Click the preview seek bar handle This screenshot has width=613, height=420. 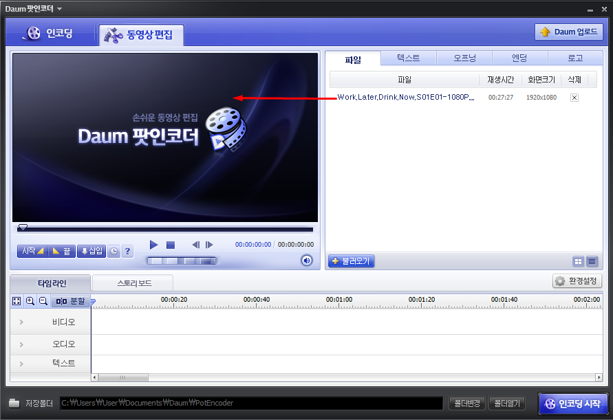[23, 227]
